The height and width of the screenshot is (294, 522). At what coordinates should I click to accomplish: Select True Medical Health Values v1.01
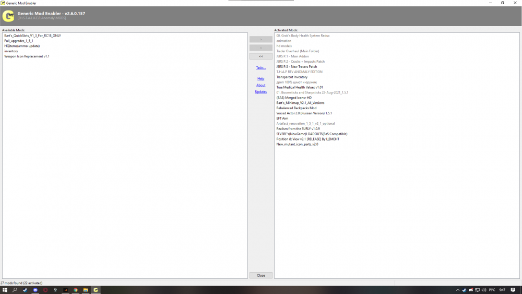[x=300, y=87]
